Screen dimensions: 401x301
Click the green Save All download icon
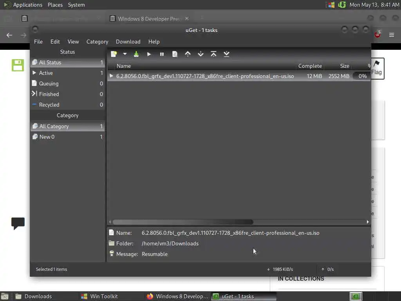(x=136, y=54)
